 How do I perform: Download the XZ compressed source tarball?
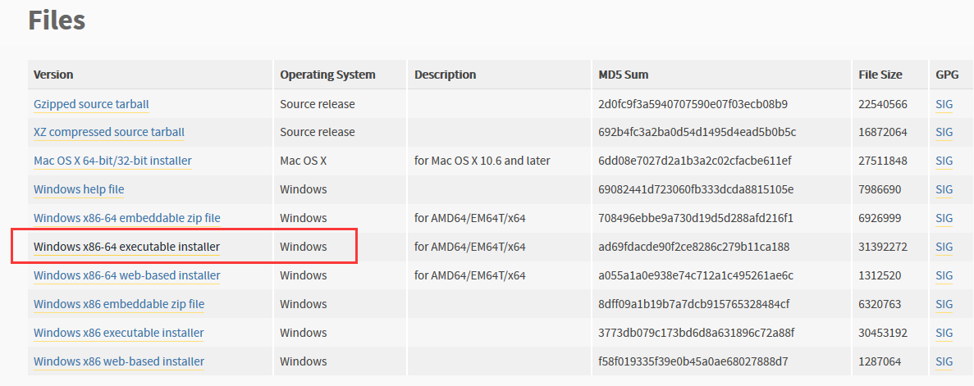[109, 132]
